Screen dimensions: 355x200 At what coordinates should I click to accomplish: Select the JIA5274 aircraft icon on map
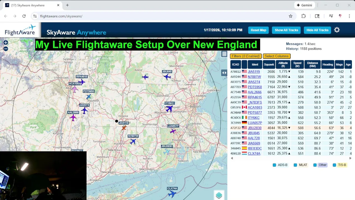pyautogui.click(x=84, y=110)
